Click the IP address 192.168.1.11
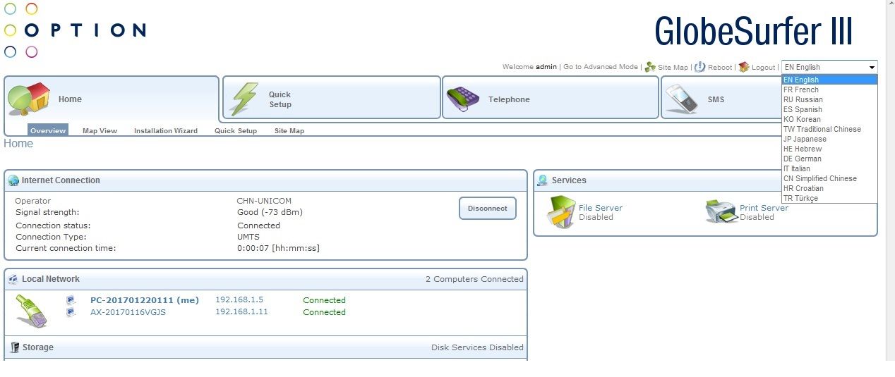The width and height of the screenshot is (895, 377). [x=241, y=312]
